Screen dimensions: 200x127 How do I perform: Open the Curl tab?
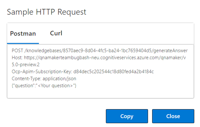pos(56,33)
